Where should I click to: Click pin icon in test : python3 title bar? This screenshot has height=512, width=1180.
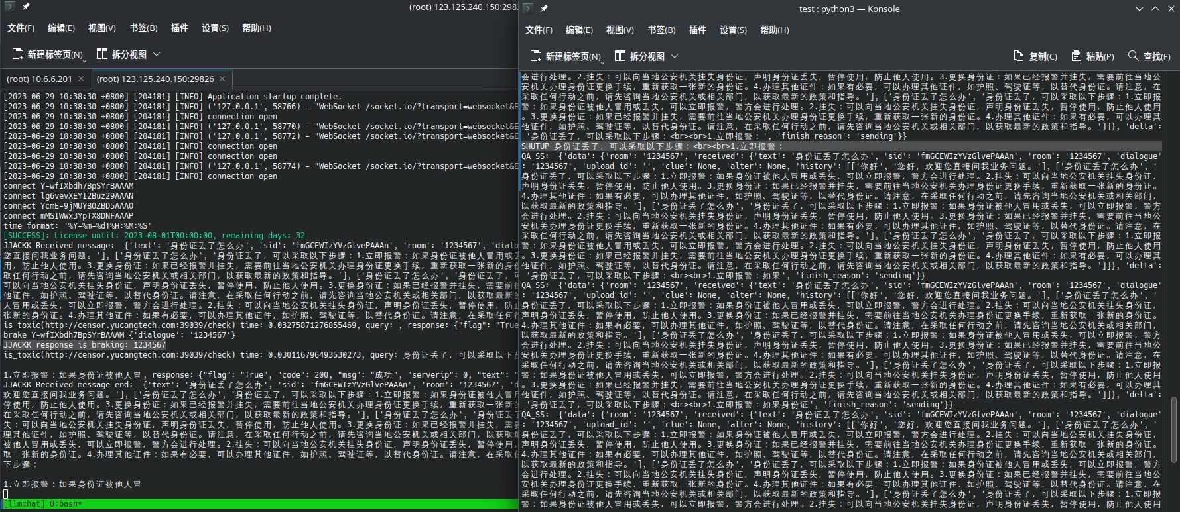[x=544, y=8]
